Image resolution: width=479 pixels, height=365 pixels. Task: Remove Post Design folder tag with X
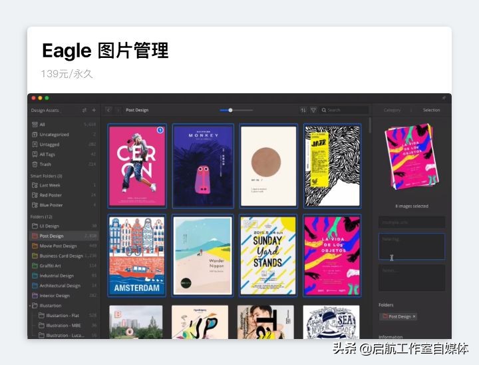[414, 316]
